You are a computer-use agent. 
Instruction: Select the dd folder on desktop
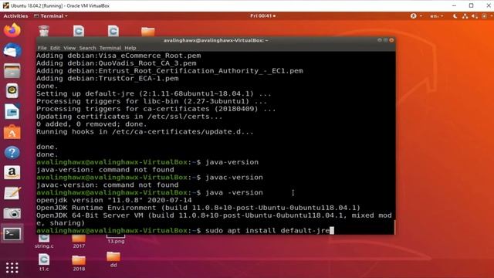coord(113,259)
